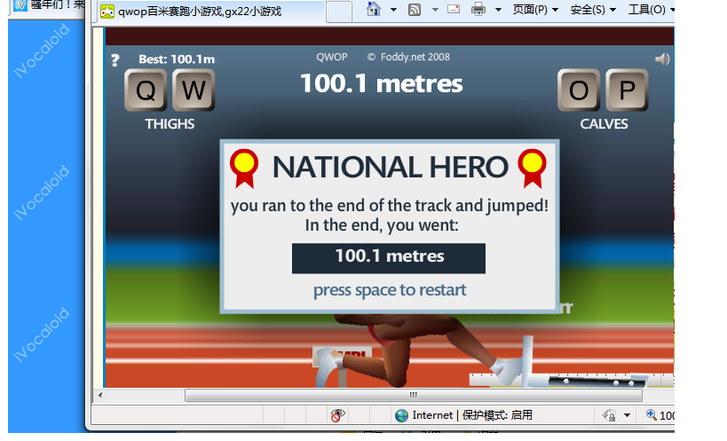Click the left red ribbon medal icon
727x441 pixels.
pos(244,169)
